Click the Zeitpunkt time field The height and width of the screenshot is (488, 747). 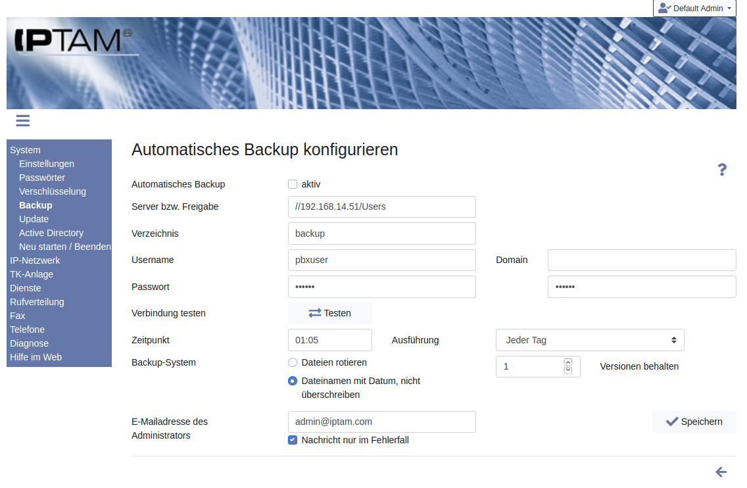point(329,340)
